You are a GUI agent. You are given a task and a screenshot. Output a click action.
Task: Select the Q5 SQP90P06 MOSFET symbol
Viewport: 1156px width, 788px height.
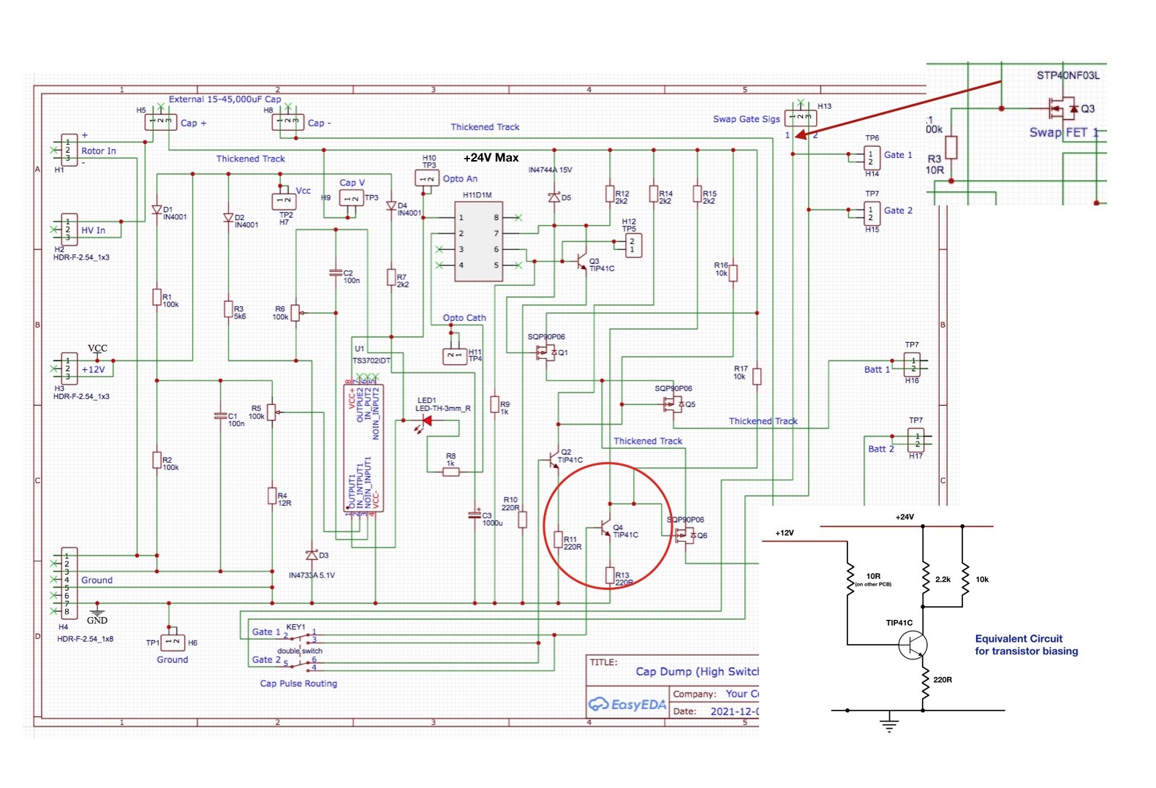(674, 404)
